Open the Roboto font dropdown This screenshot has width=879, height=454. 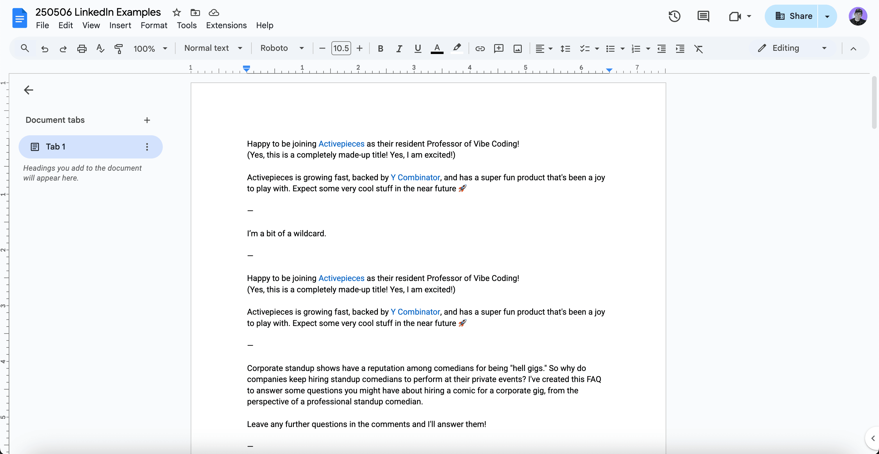point(281,48)
